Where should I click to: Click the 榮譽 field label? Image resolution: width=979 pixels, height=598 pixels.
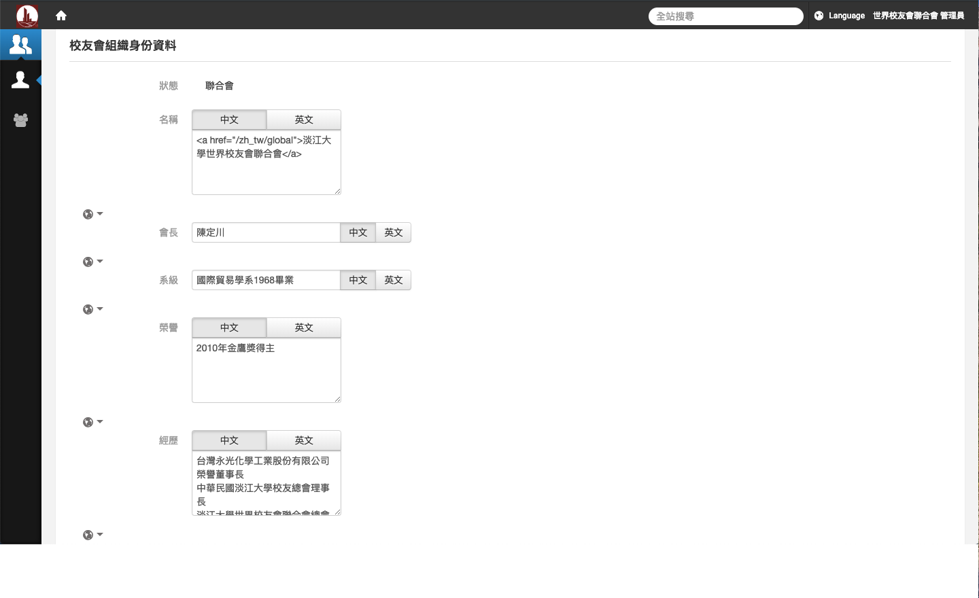(169, 328)
